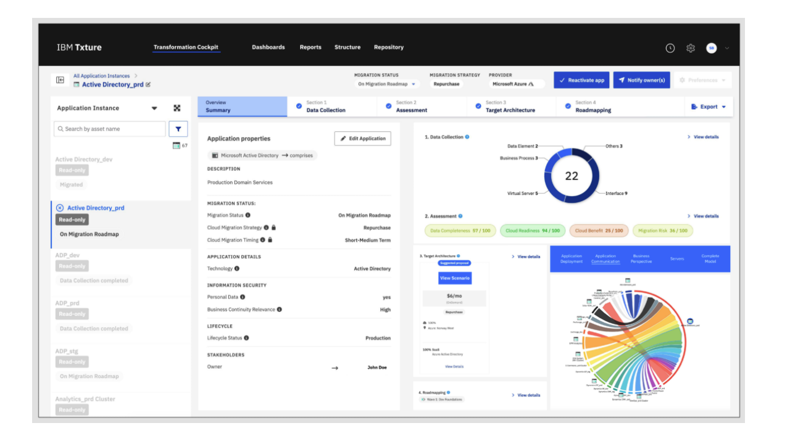Click help icon beside Assessment heading
This screenshot has height=444, width=790.
pyautogui.click(x=460, y=216)
